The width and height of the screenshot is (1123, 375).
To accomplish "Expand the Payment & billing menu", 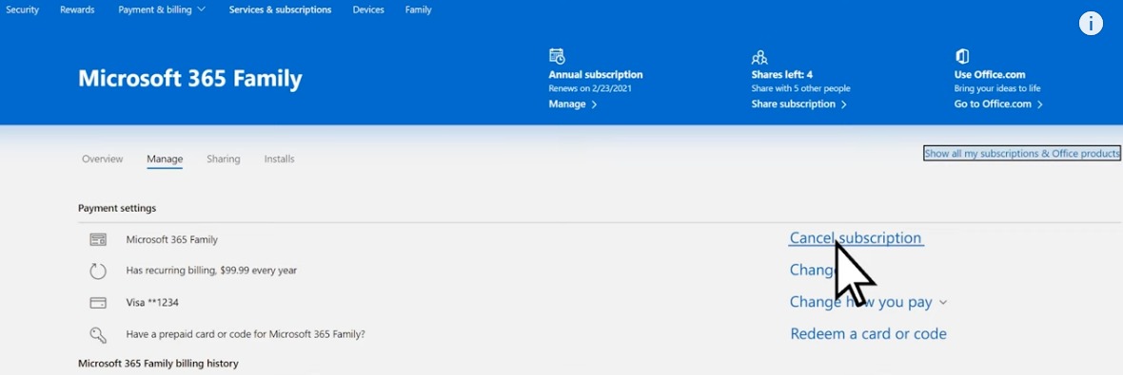I will pos(162,10).
